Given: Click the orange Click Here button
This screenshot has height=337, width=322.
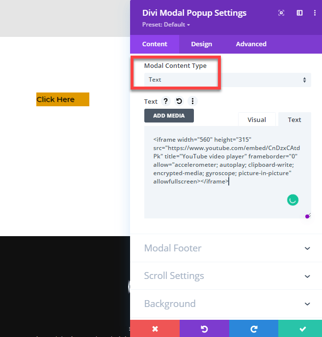Looking at the screenshot, I should pyautogui.click(x=63, y=99).
